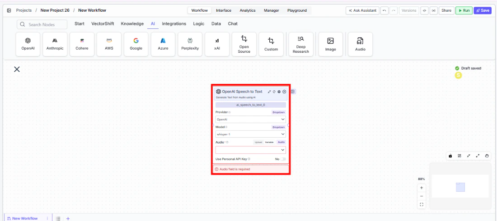Add a Custom model node

point(271,44)
